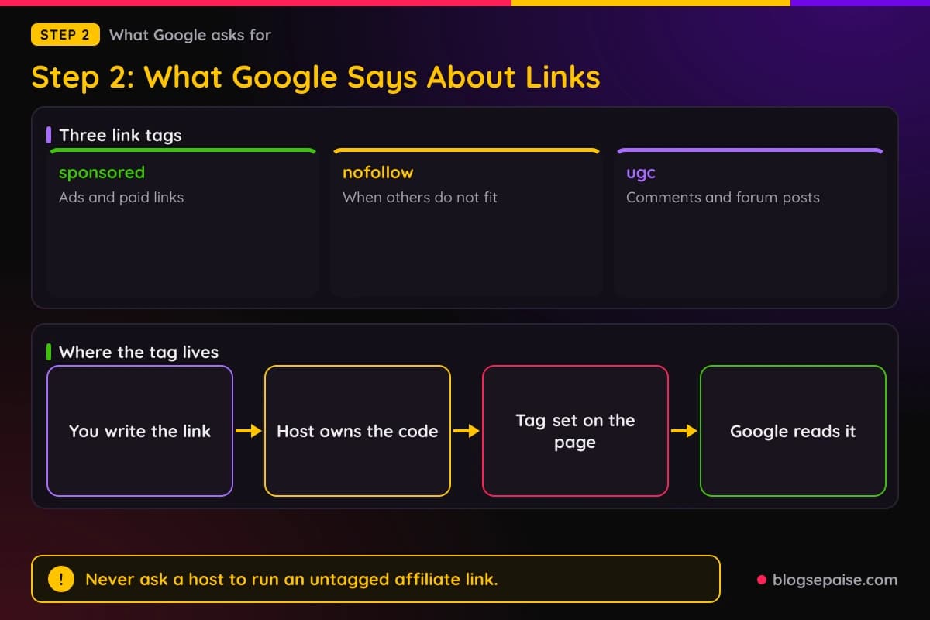Click the 'Comments and forum posts' description

tap(723, 197)
